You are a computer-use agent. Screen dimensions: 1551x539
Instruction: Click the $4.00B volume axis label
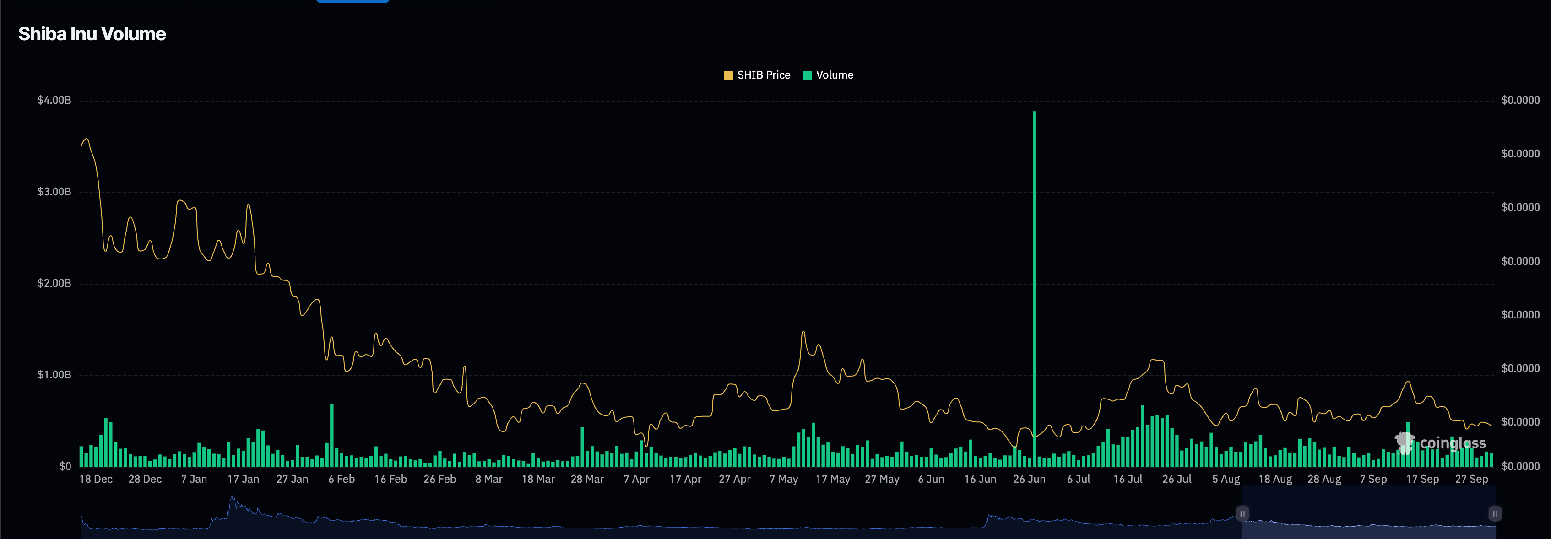(54, 101)
